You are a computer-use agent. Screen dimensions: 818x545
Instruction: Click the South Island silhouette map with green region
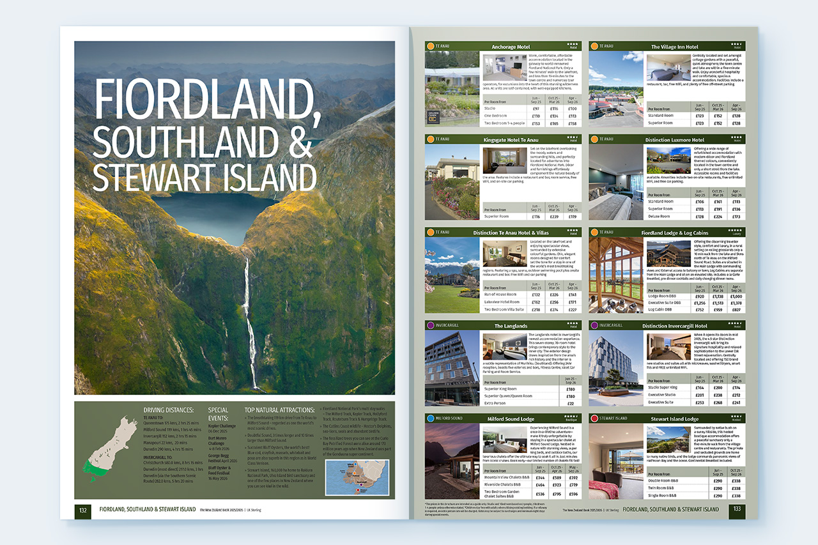click(x=106, y=447)
